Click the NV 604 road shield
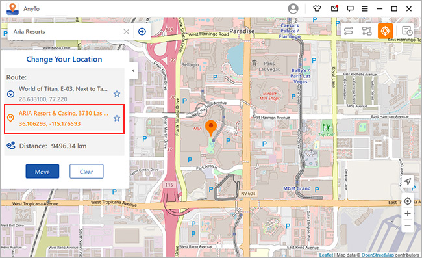422x258 pixels. [248, 194]
